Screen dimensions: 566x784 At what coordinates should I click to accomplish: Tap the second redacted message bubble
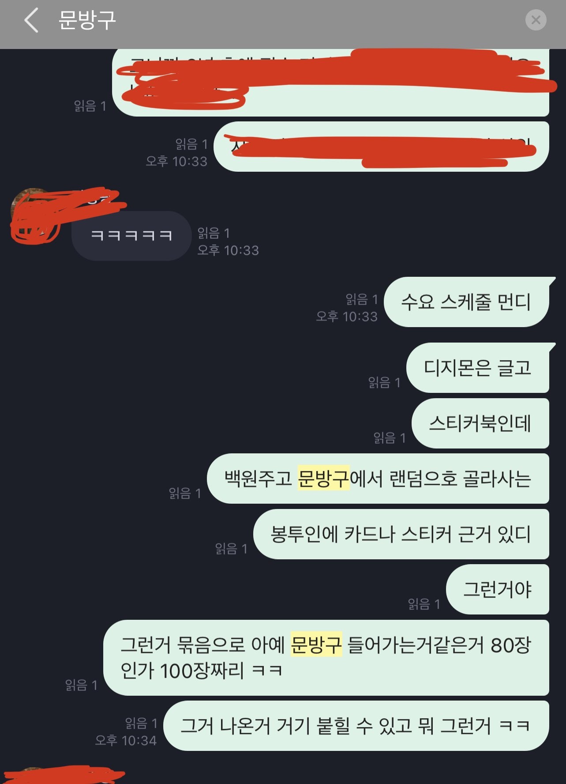tap(381, 147)
